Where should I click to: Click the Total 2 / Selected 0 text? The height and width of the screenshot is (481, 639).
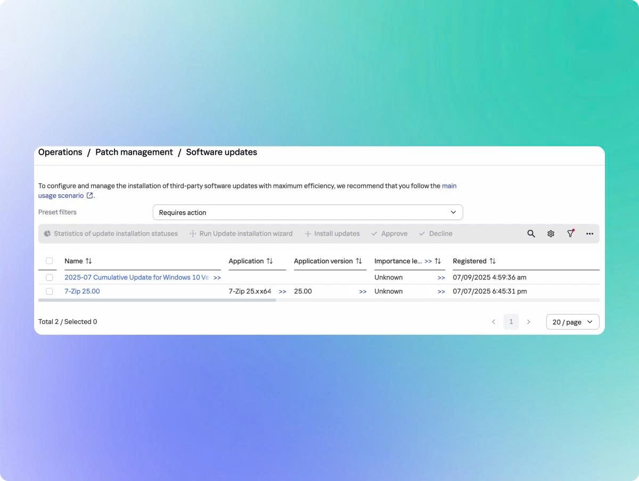click(68, 322)
